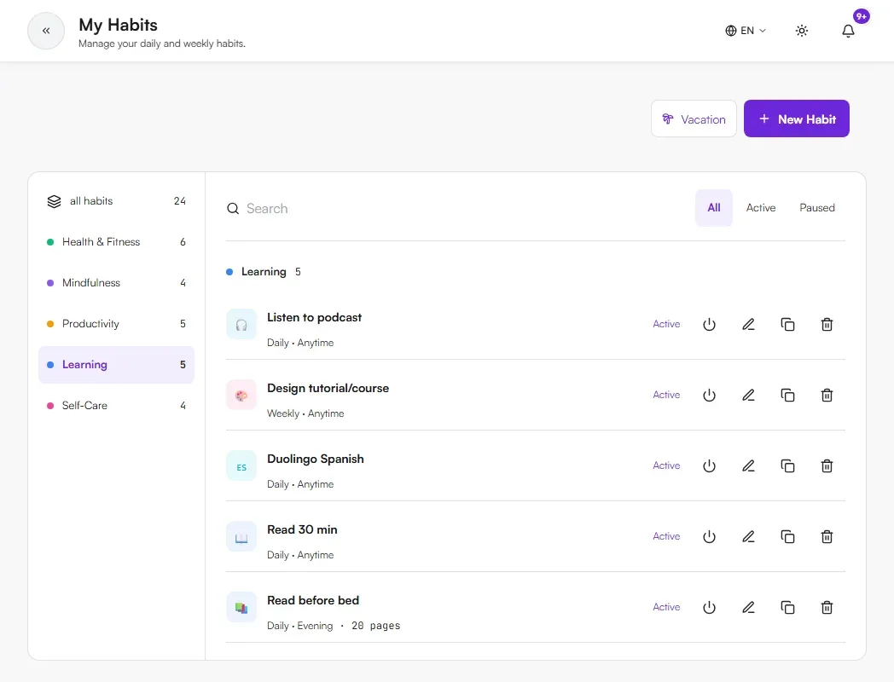Show All habits filter tab

tap(713, 208)
